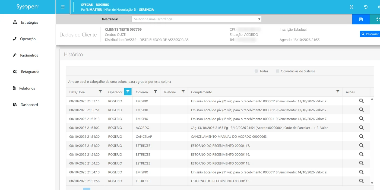Click the logout icon at top right
This screenshot has height=190, width=380.
coord(379,7)
